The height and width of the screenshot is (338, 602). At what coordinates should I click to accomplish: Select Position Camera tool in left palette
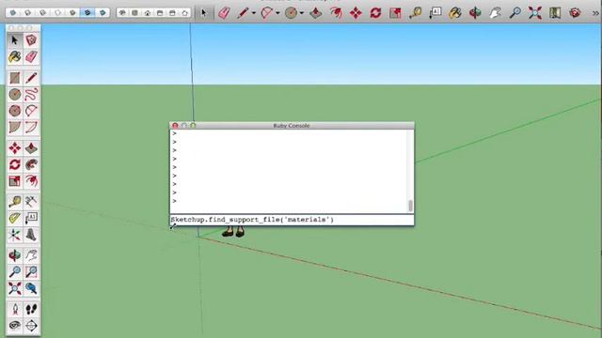[15, 309]
